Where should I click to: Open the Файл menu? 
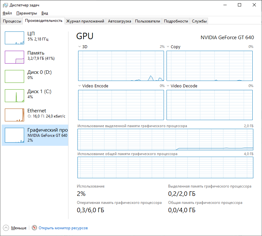point(7,13)
